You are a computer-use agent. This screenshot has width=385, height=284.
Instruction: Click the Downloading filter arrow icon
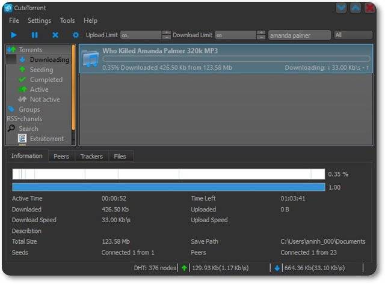tap(22, 59)
